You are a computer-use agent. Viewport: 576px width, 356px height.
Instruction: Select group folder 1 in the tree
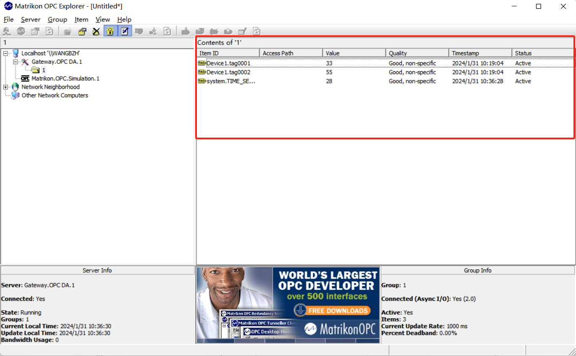(x=43, y=70)
